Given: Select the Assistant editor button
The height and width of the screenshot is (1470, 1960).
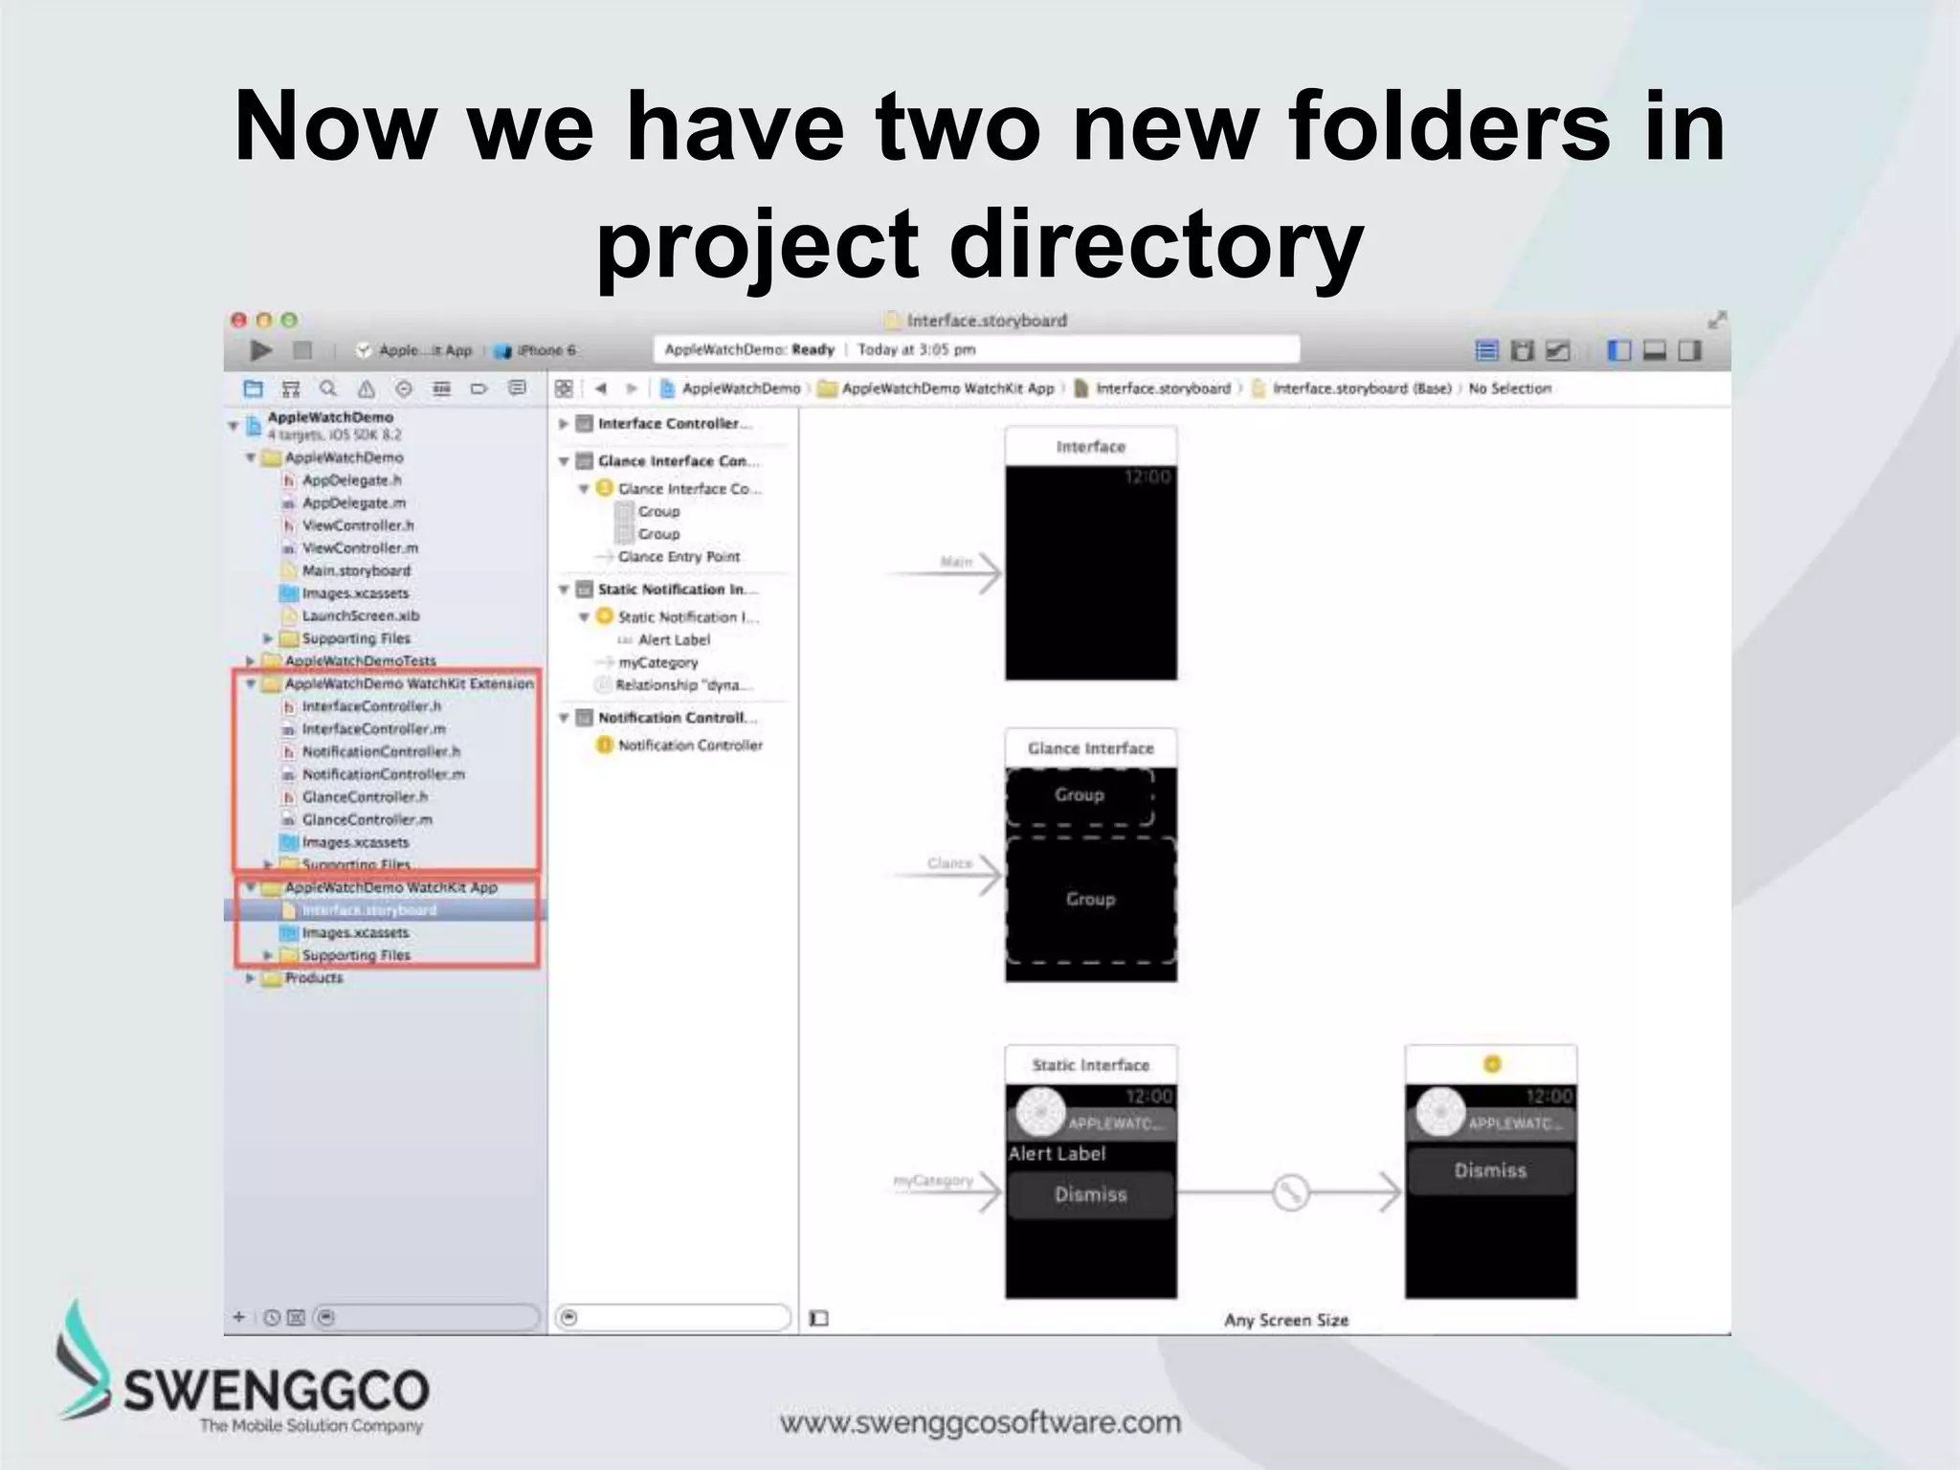Looking at the screenshot, I should coord(1522,351).
